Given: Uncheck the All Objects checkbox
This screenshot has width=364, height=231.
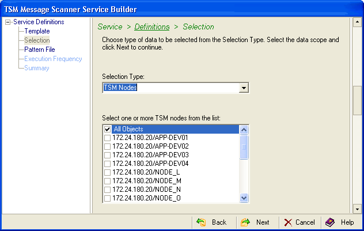Looking at the screenshot, I should [107, 129].
